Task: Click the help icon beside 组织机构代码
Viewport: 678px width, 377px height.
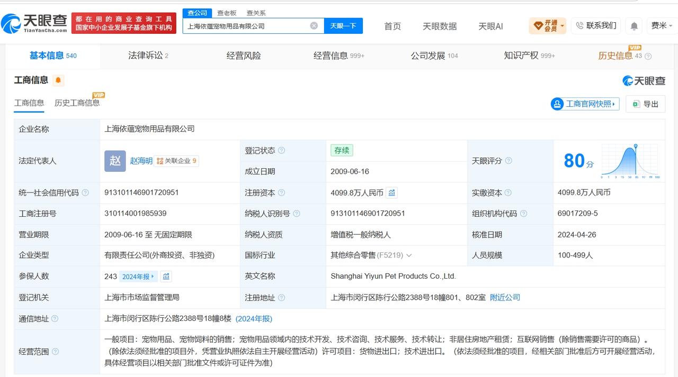Action: click(x=523, y=214)
